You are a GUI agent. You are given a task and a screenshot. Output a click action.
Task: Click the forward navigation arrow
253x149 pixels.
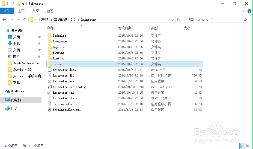[x=12, y=20]
